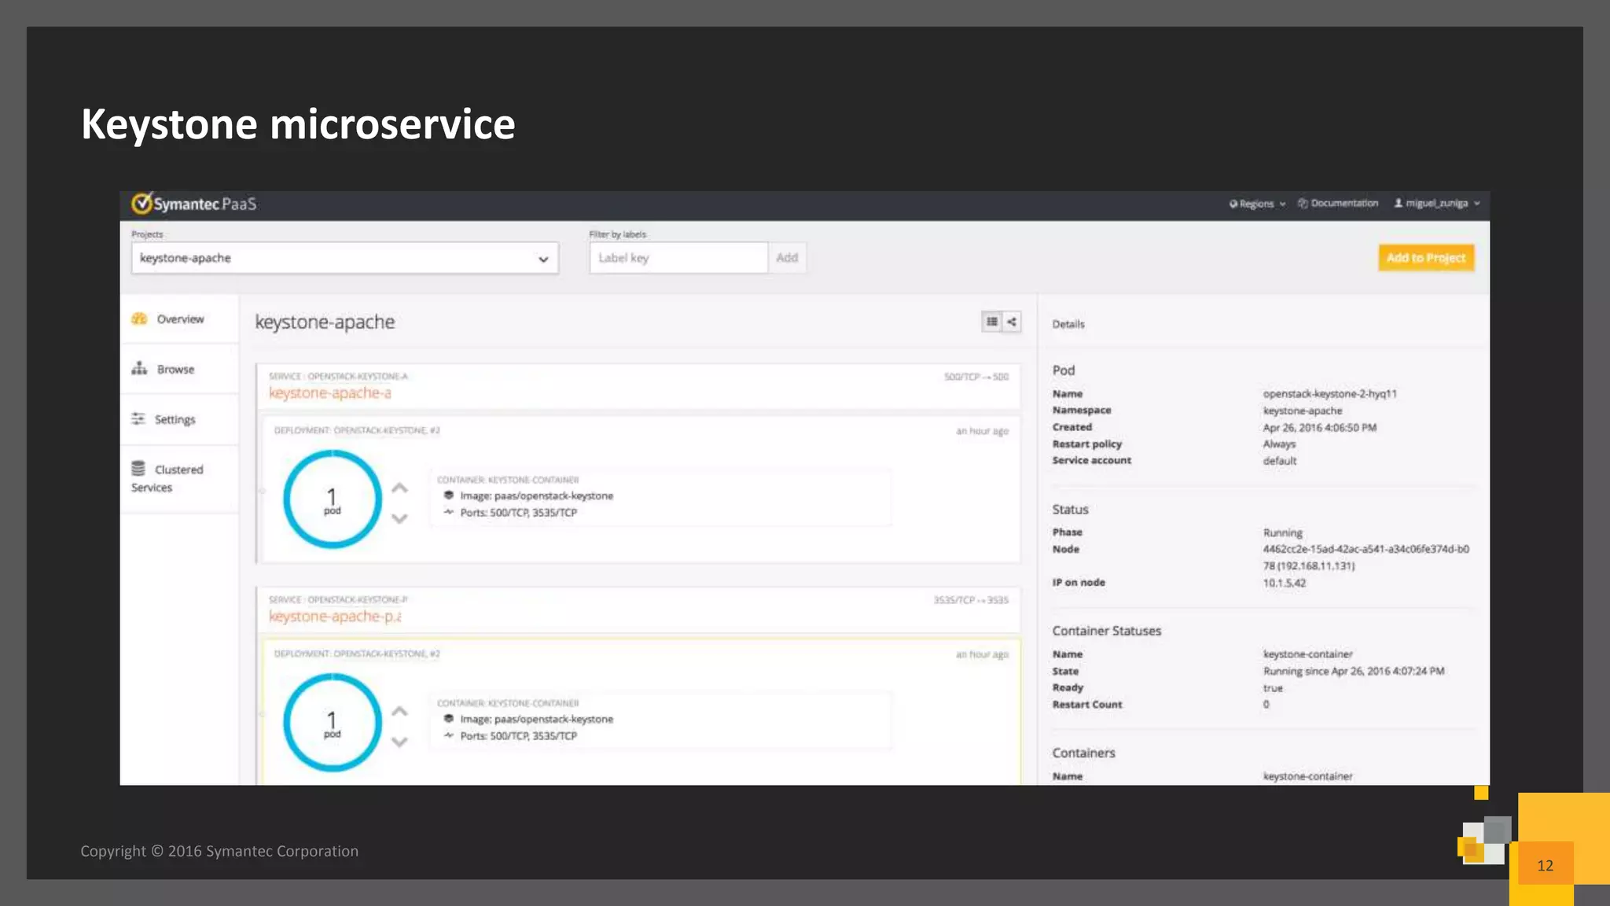Click the globe icon beside Regions
Image resolution: width=1610 pixels, height=906 pixels.
point(1233,204)
